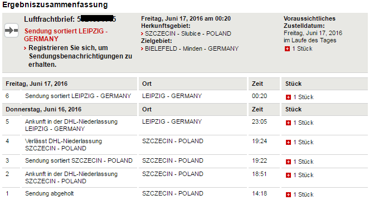Click the shipment transit arrow icon
The image size is (379, 205).
(x=11, y=31)
